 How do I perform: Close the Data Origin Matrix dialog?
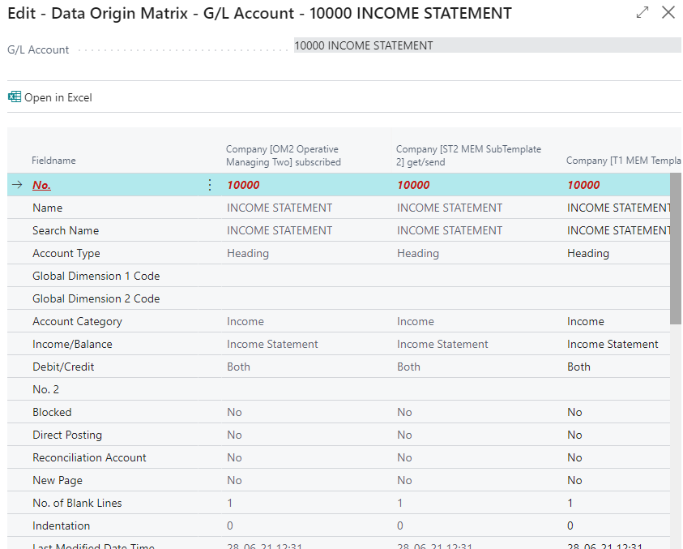(x=668, y=13)
